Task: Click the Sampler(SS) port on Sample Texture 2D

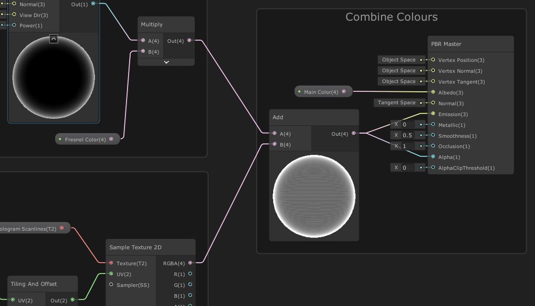Action: [111, 285]
